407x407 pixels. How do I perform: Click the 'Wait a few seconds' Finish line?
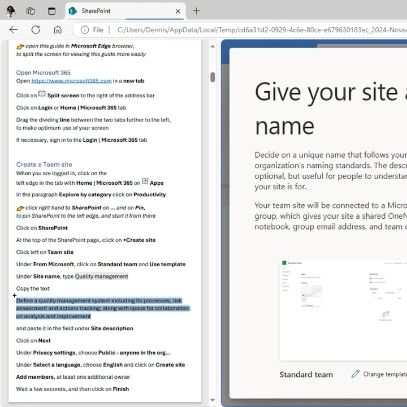(x=72, y=389)
